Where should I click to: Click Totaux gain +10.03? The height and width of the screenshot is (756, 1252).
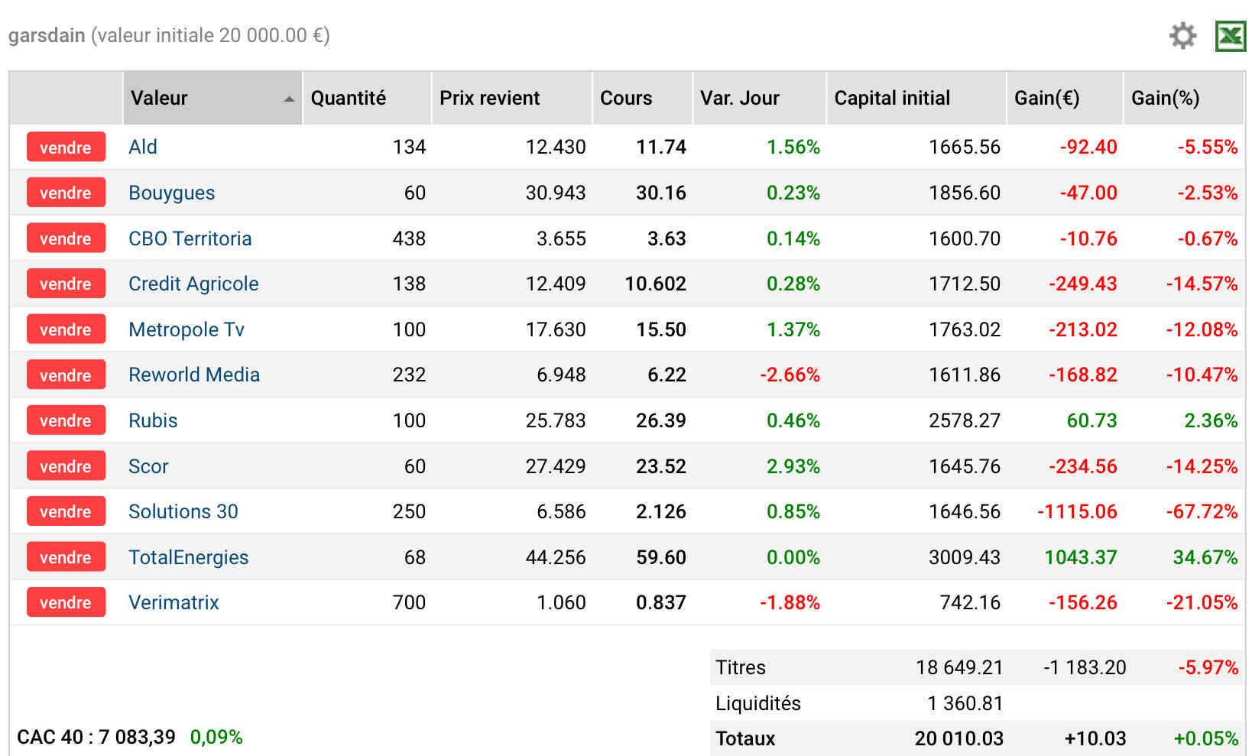1095,738
